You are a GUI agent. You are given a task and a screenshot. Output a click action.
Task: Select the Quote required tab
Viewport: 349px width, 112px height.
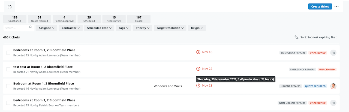coord(40,19)
